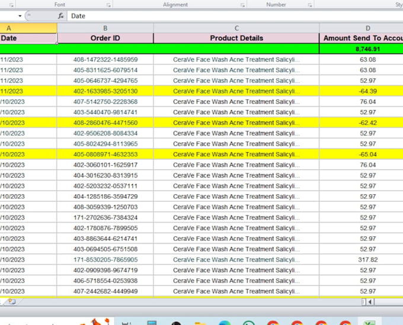Image resolution: width=403 pixels, height=325 pixels.
Task: Insert a new worksheet via tab icon
Action: tap(12, 301)
